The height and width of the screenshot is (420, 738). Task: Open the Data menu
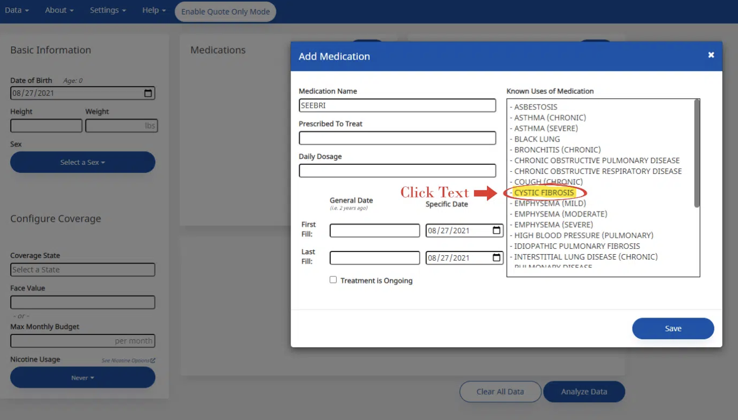pyautogui.click(x=17, y=10)
